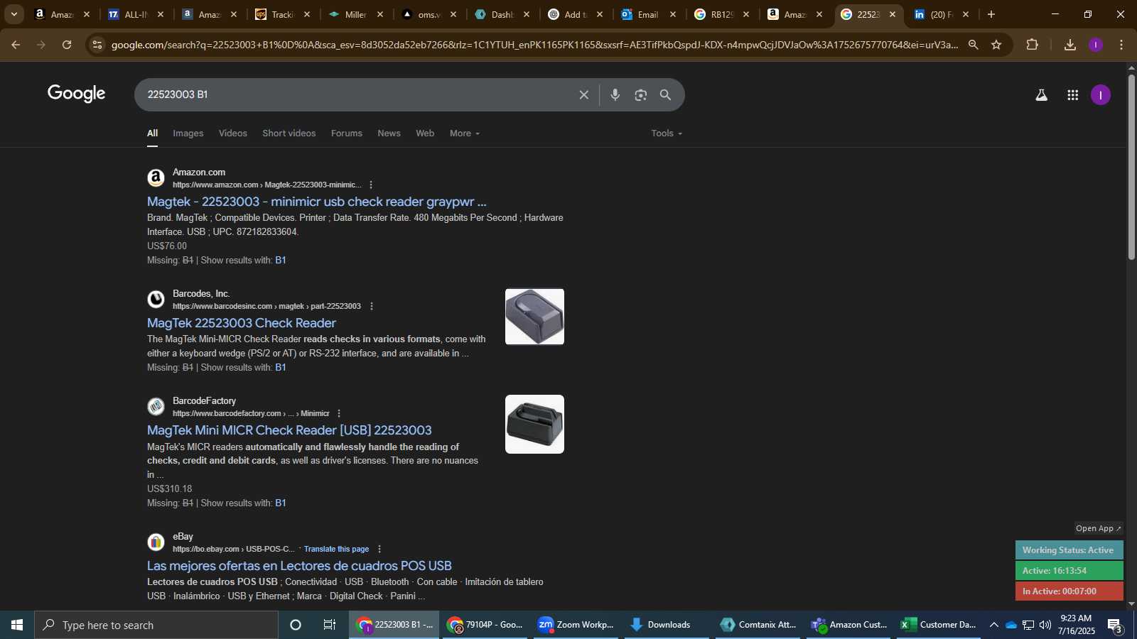Screen dimensions: 1137x639
Task: Click BarcodeFactory MICR reader thumbnail
Action: point(534,424)
